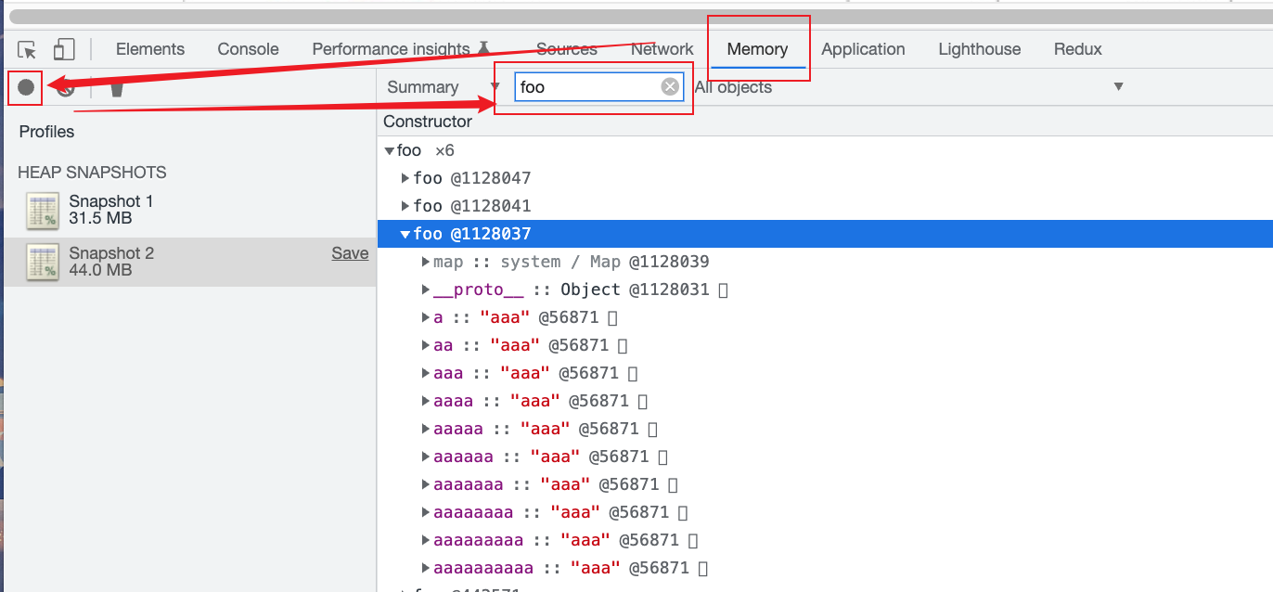
Task: Click the Clear all profiles icon
Action: tap(65, 88)
